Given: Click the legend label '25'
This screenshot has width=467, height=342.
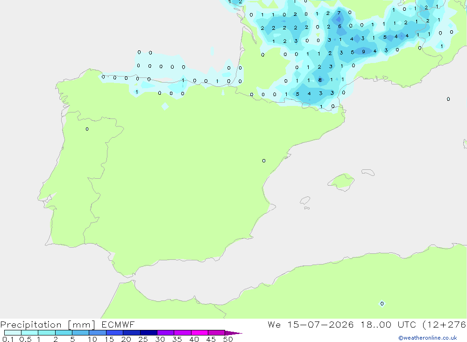Looking at the screenshot, I should [143, 339].
